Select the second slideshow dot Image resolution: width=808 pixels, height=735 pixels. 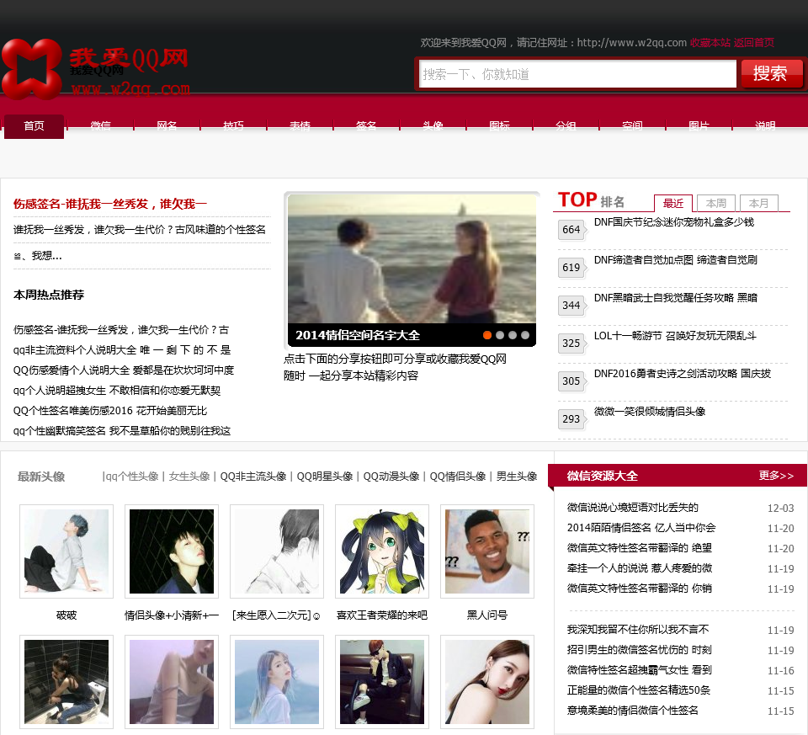tap(500, 335)
